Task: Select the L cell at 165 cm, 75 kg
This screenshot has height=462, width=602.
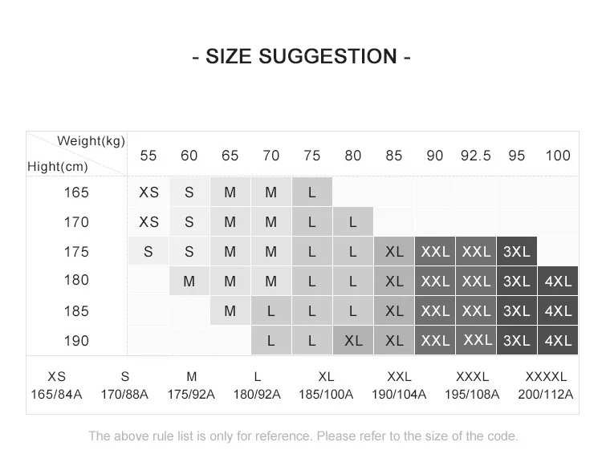Action: click(x=311, y=192)
